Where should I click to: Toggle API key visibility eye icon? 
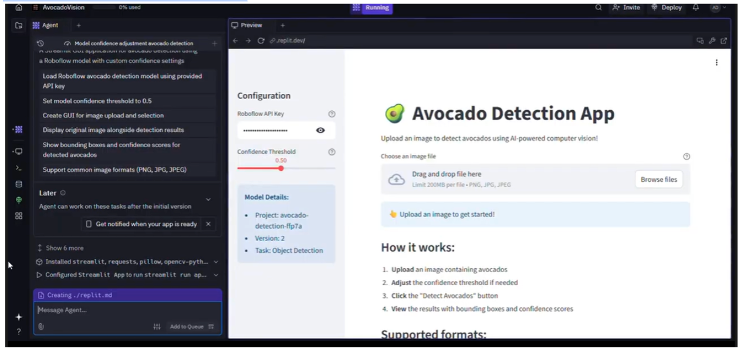[x=320, y=130]
